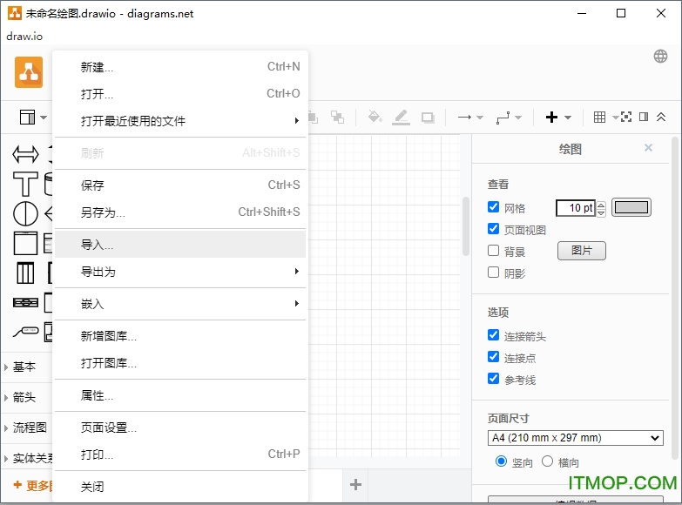Screen dimensions: 682x505
Task: Choose 另存为... from the file menu
Action: (x=180, y=212)
